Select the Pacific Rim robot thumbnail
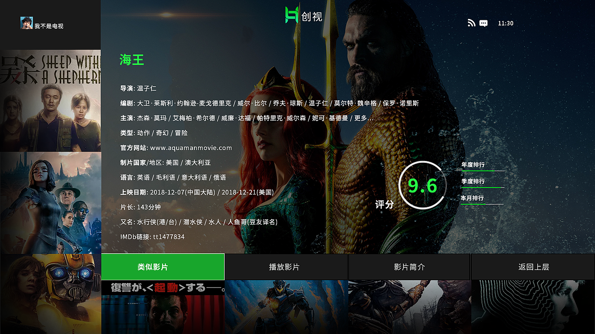This screenshot has height=334, width=595. tap(286, 307)
